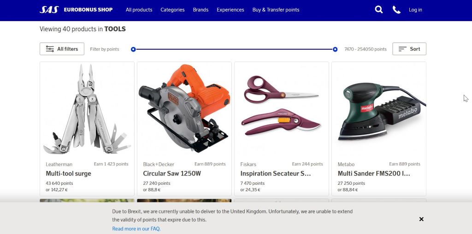The image size is (472, 234).
Task: Dismiss the Brexit notice with X
Action: [x=421, y=219]
